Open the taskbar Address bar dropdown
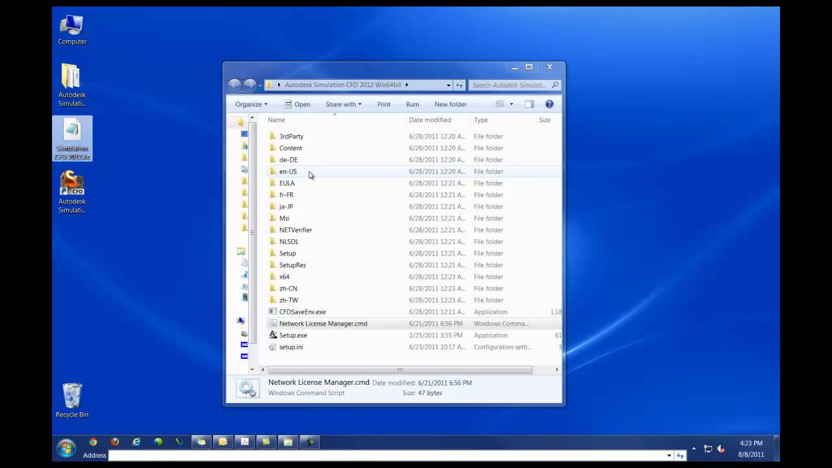Viewport: 832px width, 468px height. tap(669, 456)
